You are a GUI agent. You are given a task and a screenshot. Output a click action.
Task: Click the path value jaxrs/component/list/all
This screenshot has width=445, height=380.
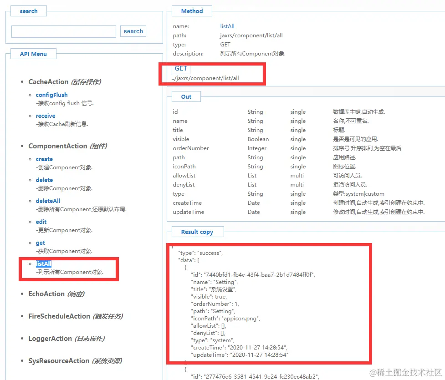[251, 35]
